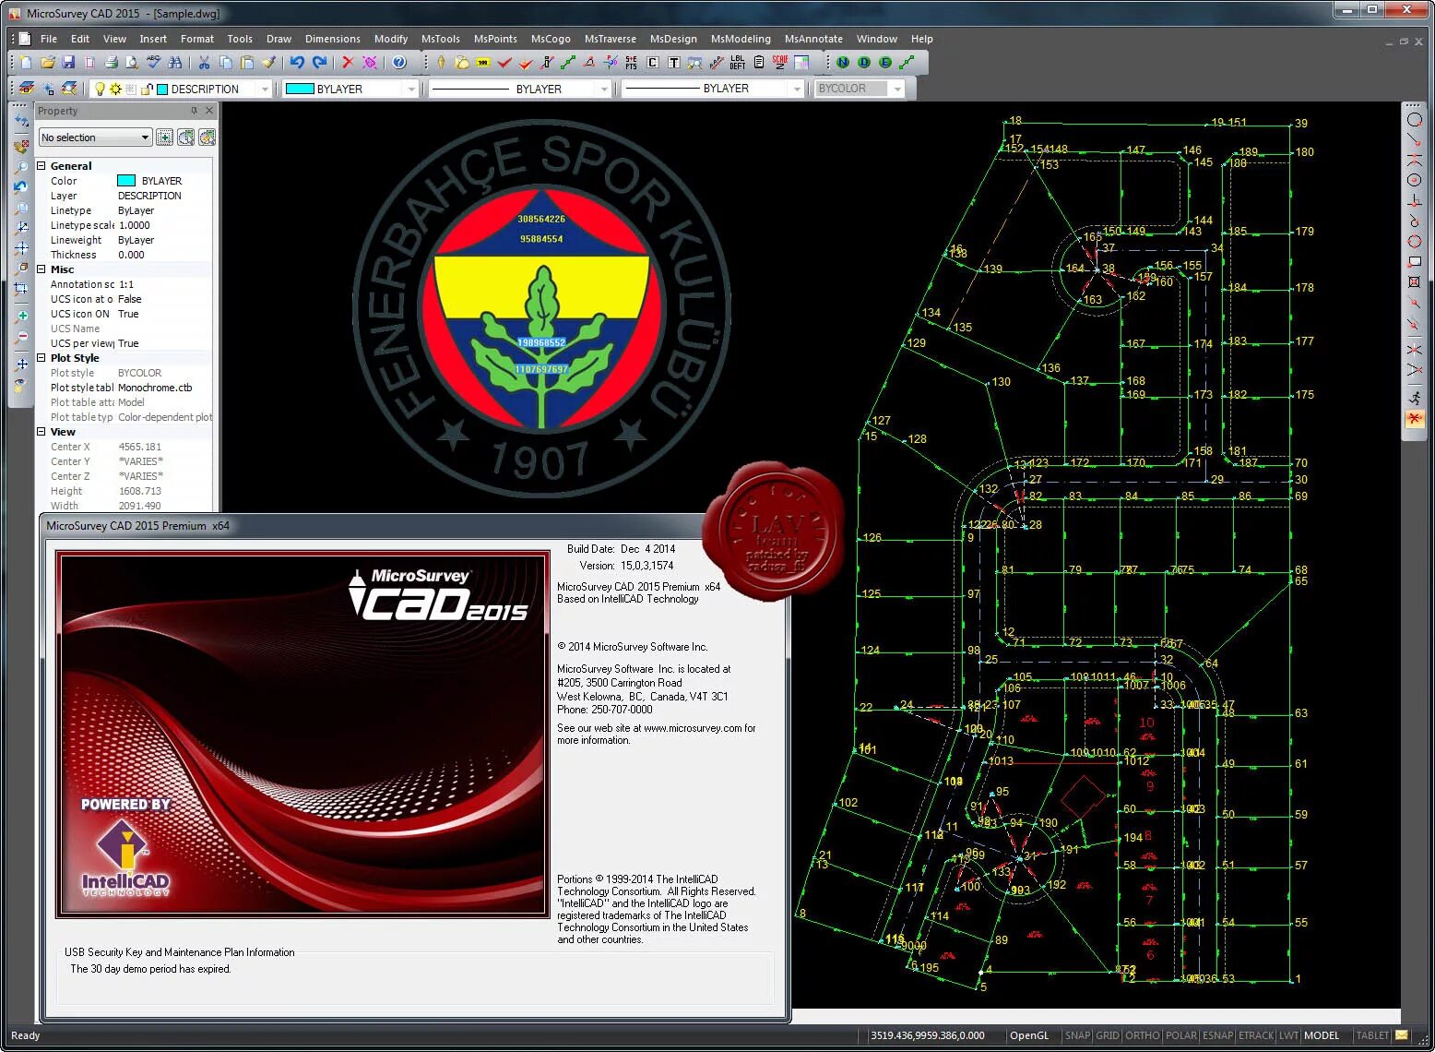This screenshot has height=1052, width=1435.
Task: Click the boxed C tool icon
Action: pos(653,63)
